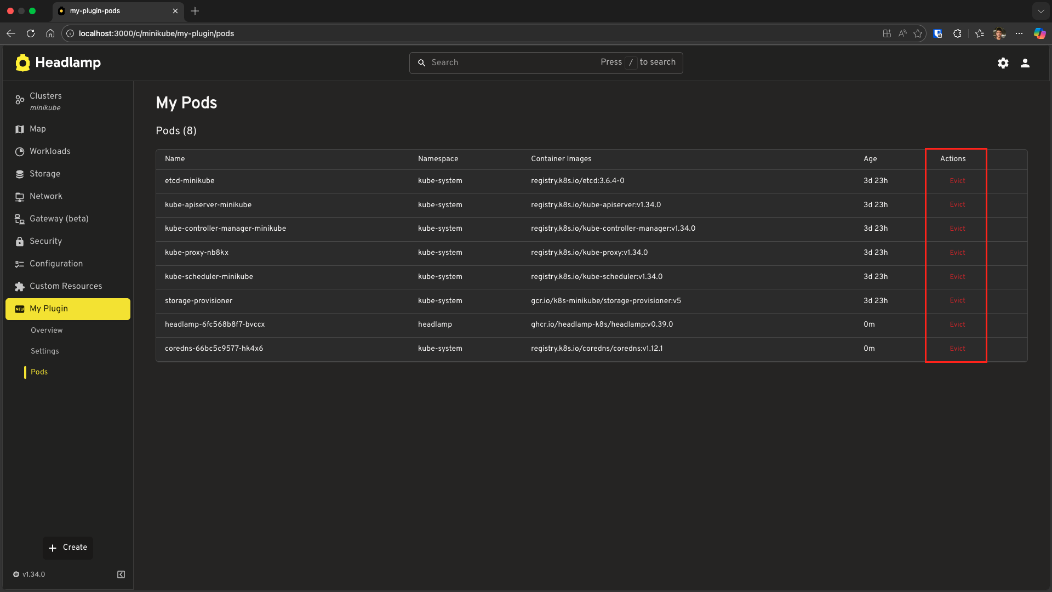Select Settings under My Plugin
Image resolution: width=1052 pixels, height=592 pixels.
click(44, 351)
